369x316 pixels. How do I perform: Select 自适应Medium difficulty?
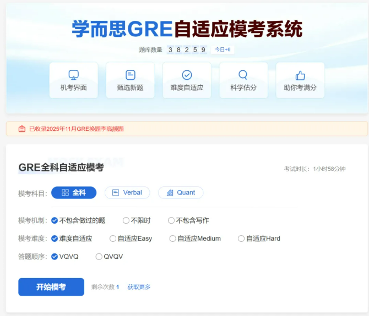click(172, 239)
